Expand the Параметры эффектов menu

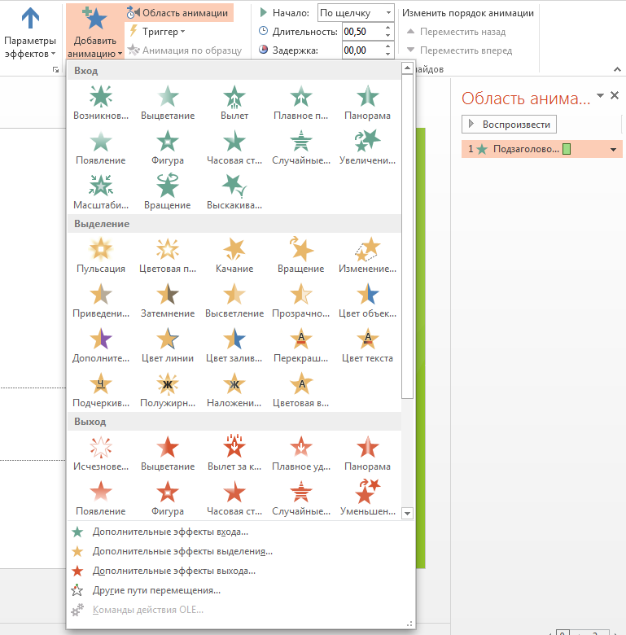30,32
